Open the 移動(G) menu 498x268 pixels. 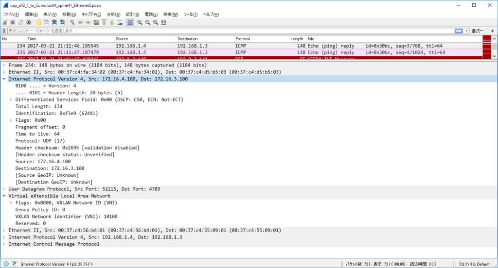click(x=69, y=14)
